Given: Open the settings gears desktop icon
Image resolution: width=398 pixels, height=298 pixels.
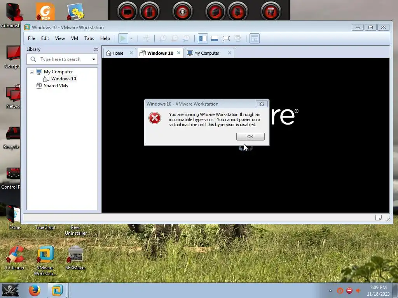Looking at the screenshot, I should point(75,11).
